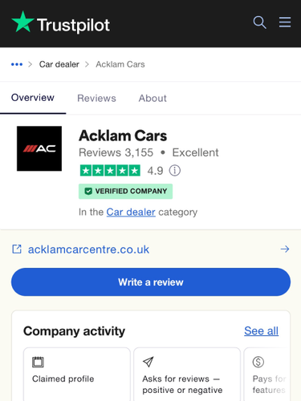Click the dollar icon in Pays for features card

[258, 362]
